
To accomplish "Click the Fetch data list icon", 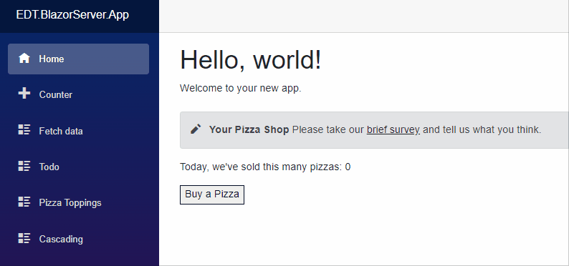I will 24,130.
